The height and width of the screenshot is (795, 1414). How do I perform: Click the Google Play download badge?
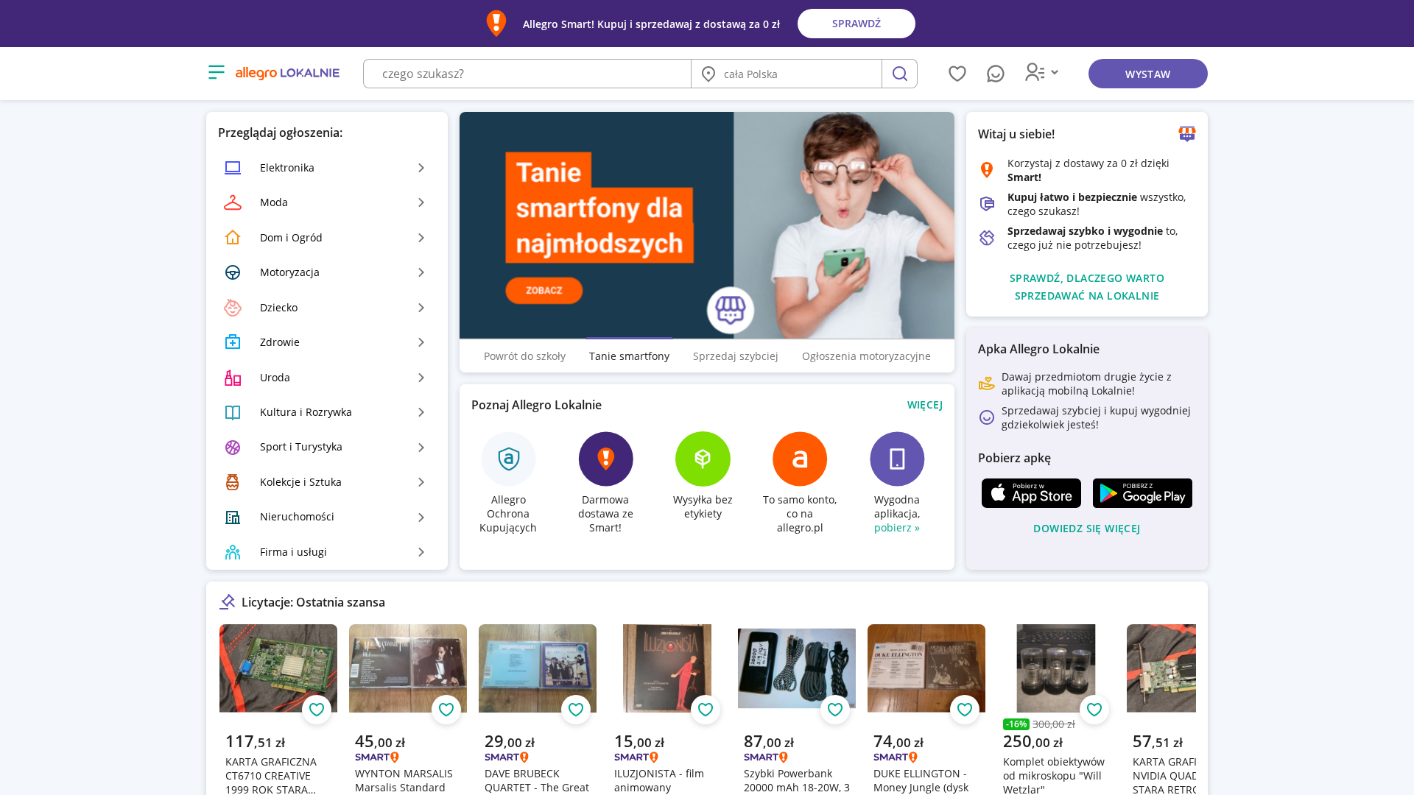(1142, 493)
